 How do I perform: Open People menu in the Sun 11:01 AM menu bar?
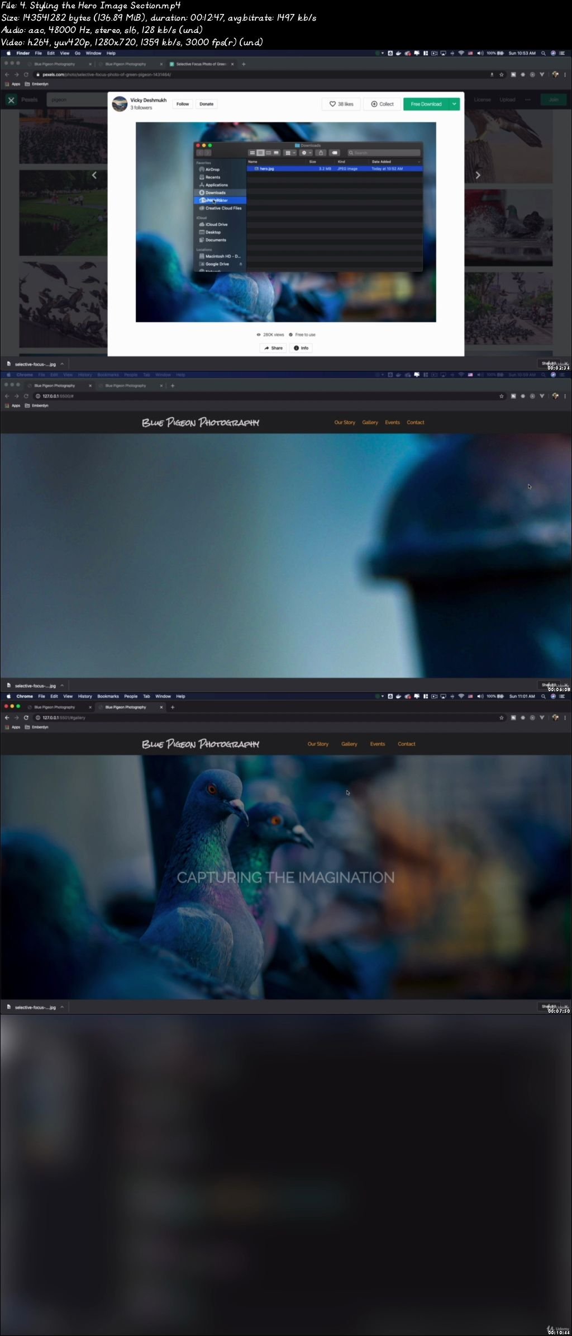click(x=131, y=696)
